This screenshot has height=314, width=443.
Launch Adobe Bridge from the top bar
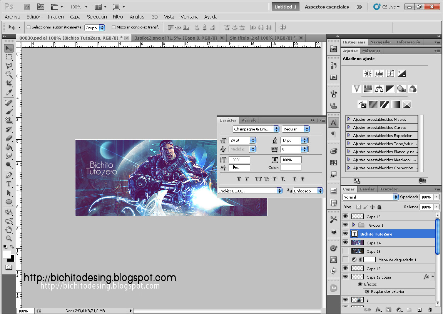coord(27,7)
